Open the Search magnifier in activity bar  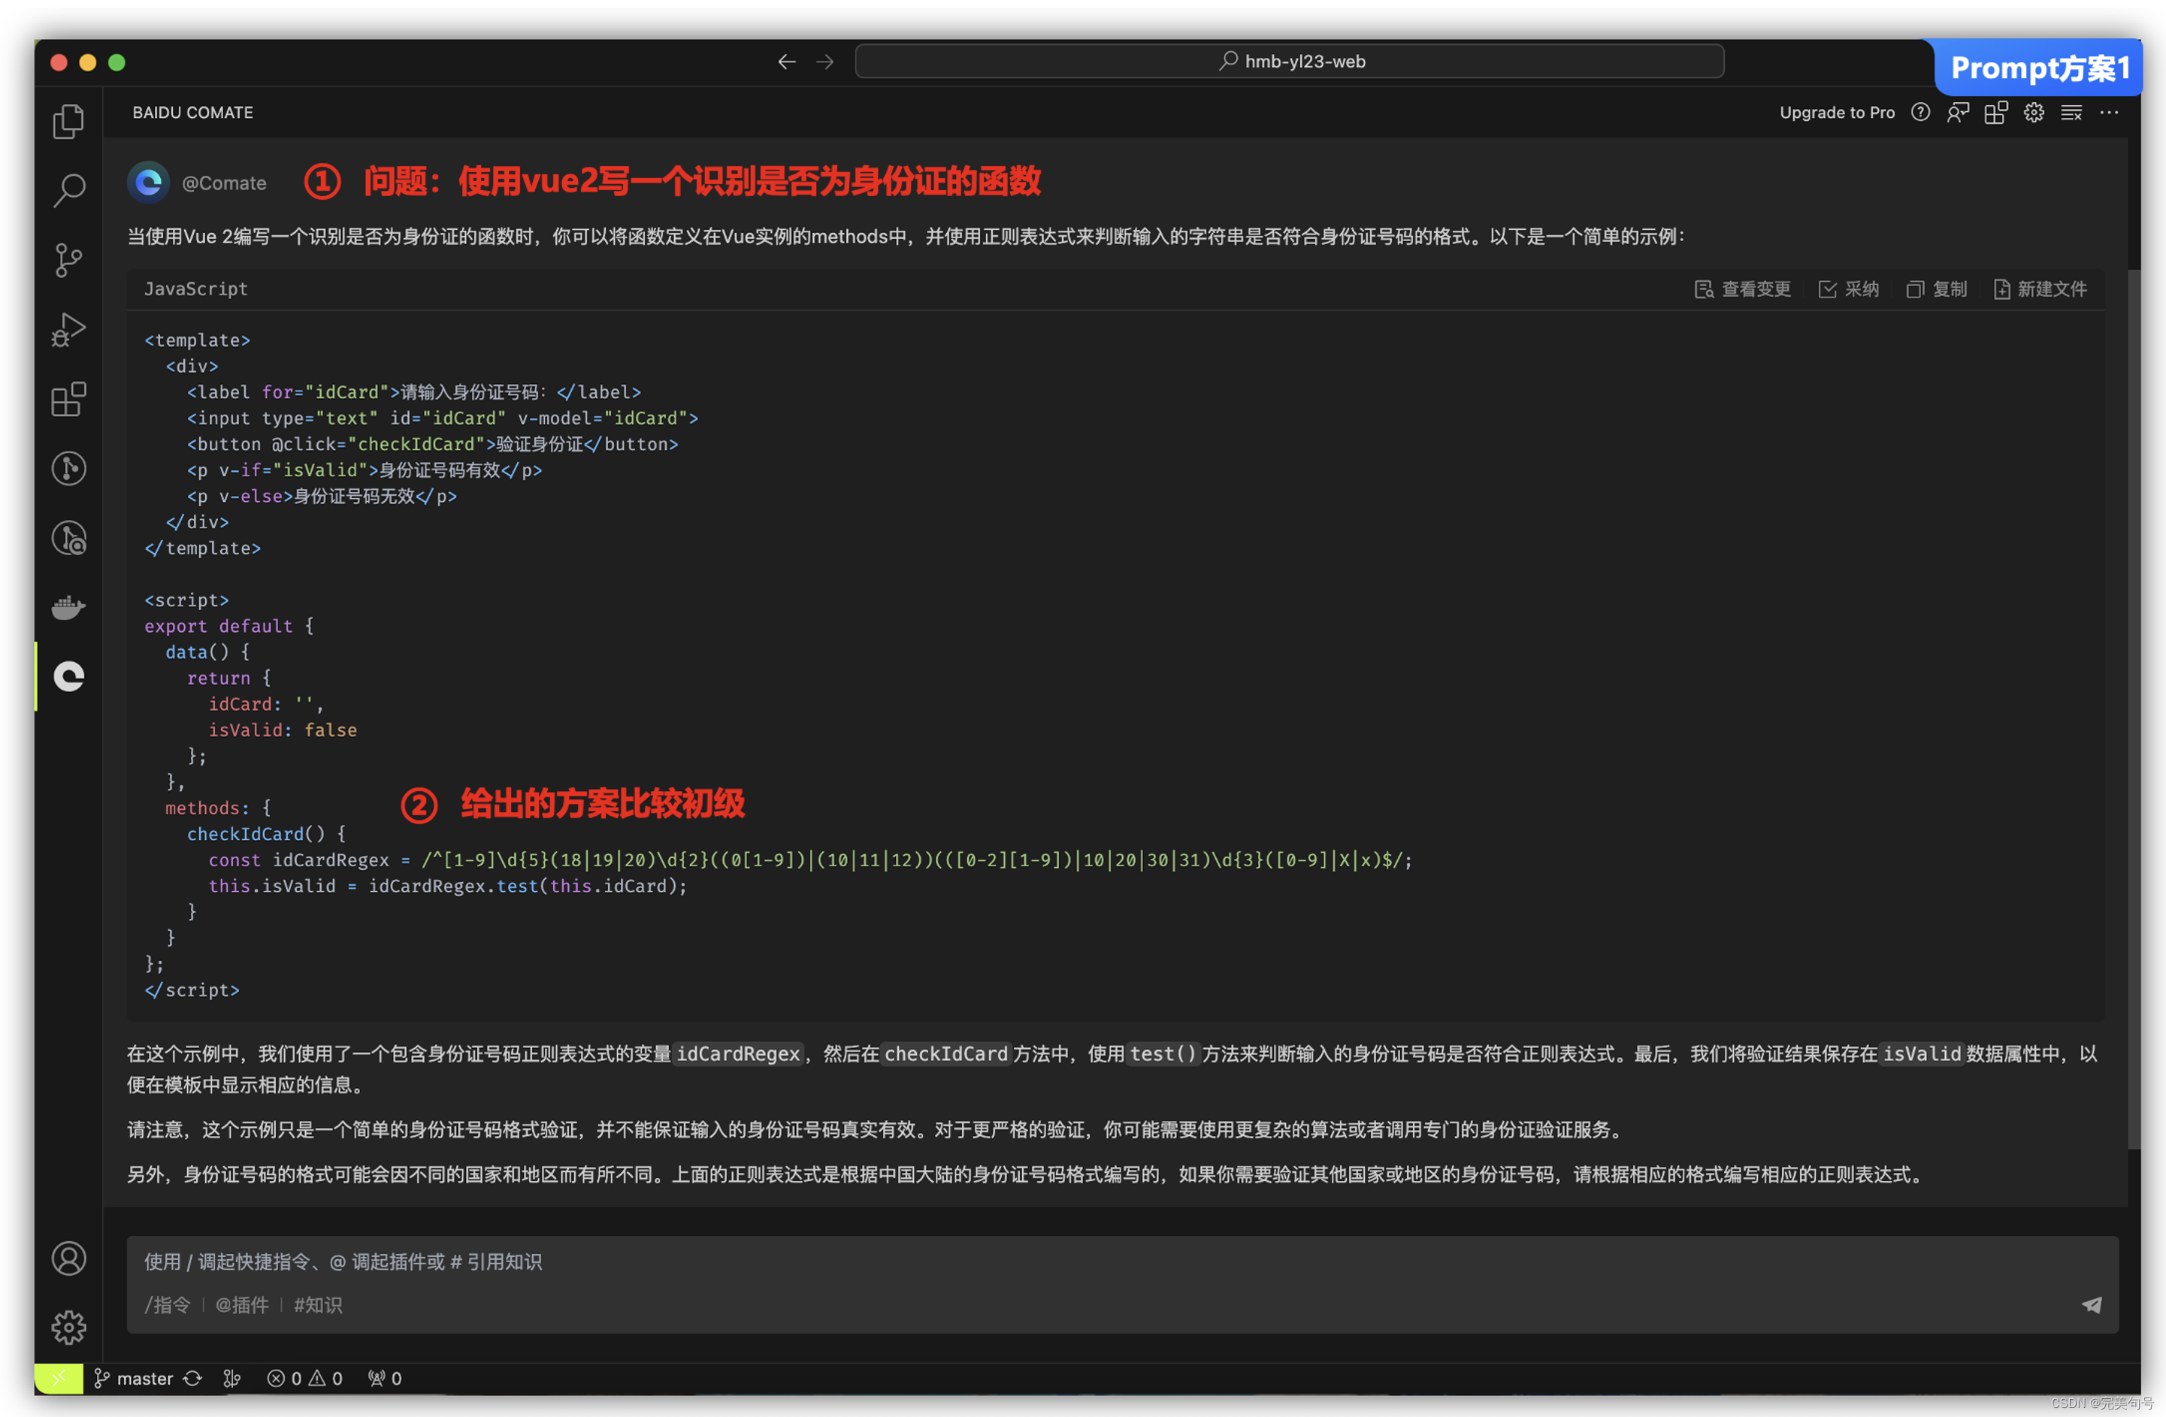point(68,190)
